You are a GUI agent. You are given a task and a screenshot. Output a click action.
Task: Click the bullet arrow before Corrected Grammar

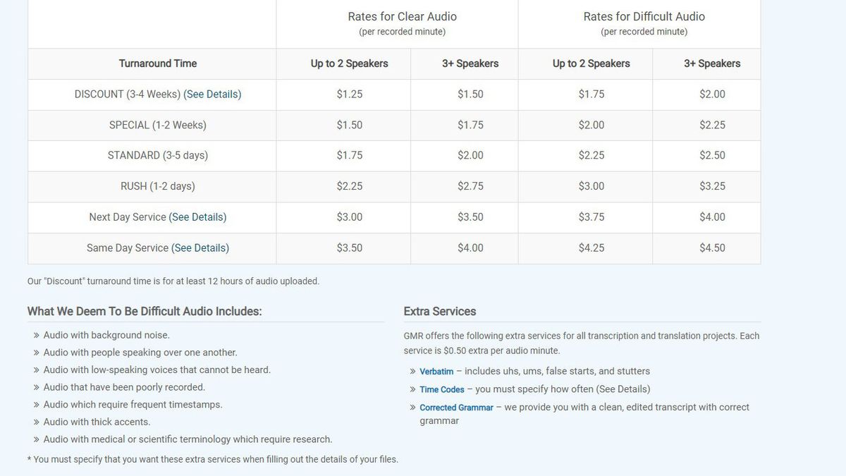click(x=413, y=408)
